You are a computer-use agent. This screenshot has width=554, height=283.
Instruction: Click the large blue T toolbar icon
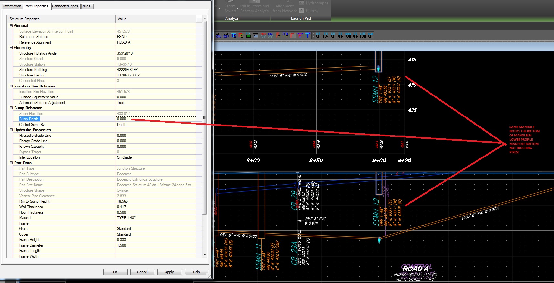pos(308,35)
